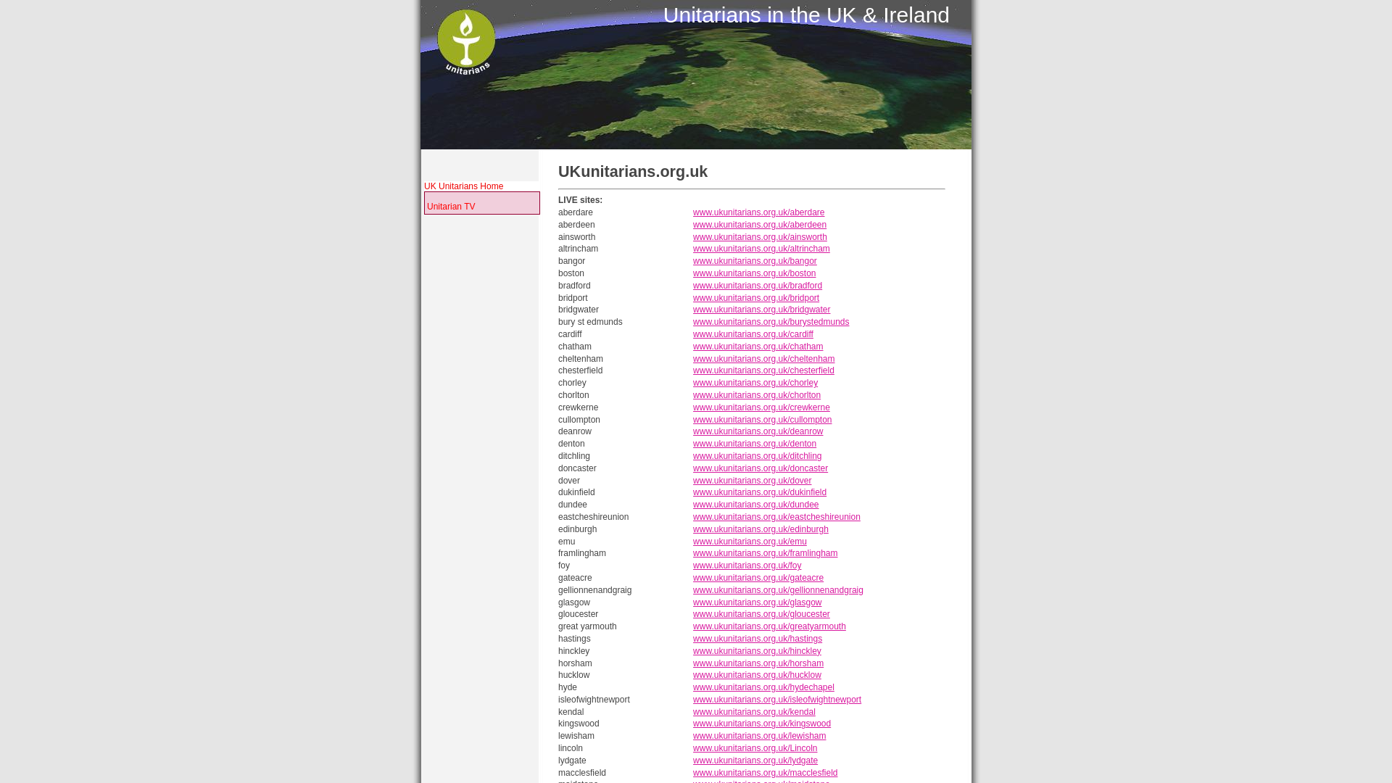The width and height of the screenshot is (1392, 783).
Task: Visit the cullompton URL
Action: point(762,420)
